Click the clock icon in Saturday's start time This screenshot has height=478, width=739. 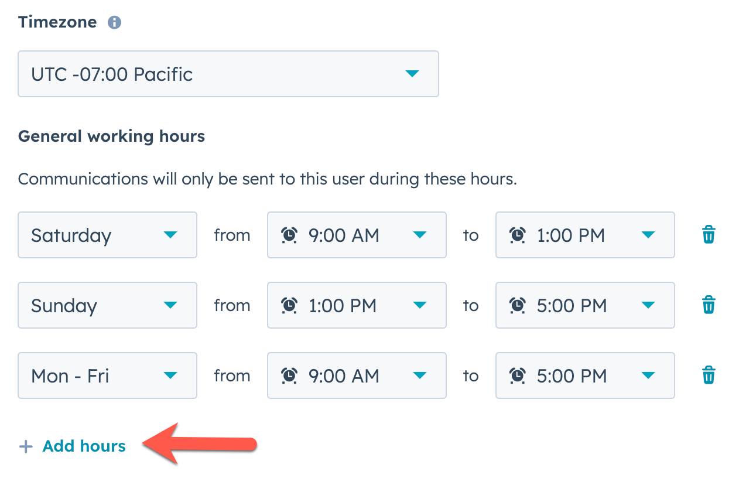(x=290, y=235)
